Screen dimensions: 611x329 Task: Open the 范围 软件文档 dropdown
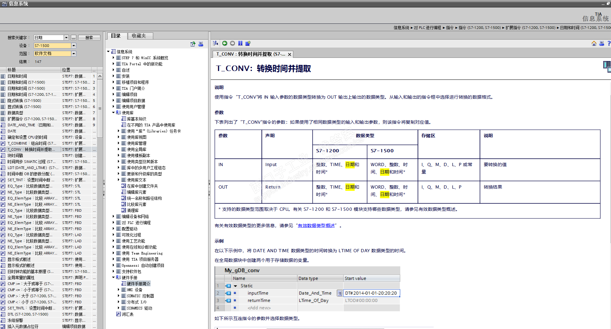coord(74,54)
